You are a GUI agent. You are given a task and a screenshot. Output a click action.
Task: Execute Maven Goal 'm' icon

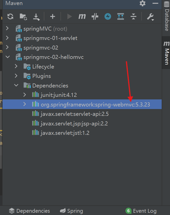pos(82,17)
